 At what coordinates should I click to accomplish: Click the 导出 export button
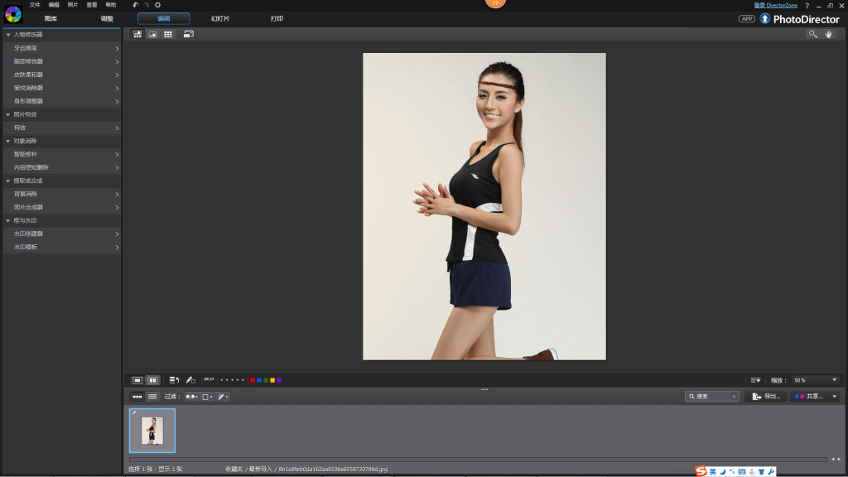tap(765, 397)
